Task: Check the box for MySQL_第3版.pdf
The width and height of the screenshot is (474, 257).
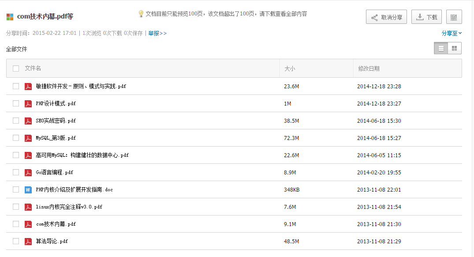Action: [16, 138]
